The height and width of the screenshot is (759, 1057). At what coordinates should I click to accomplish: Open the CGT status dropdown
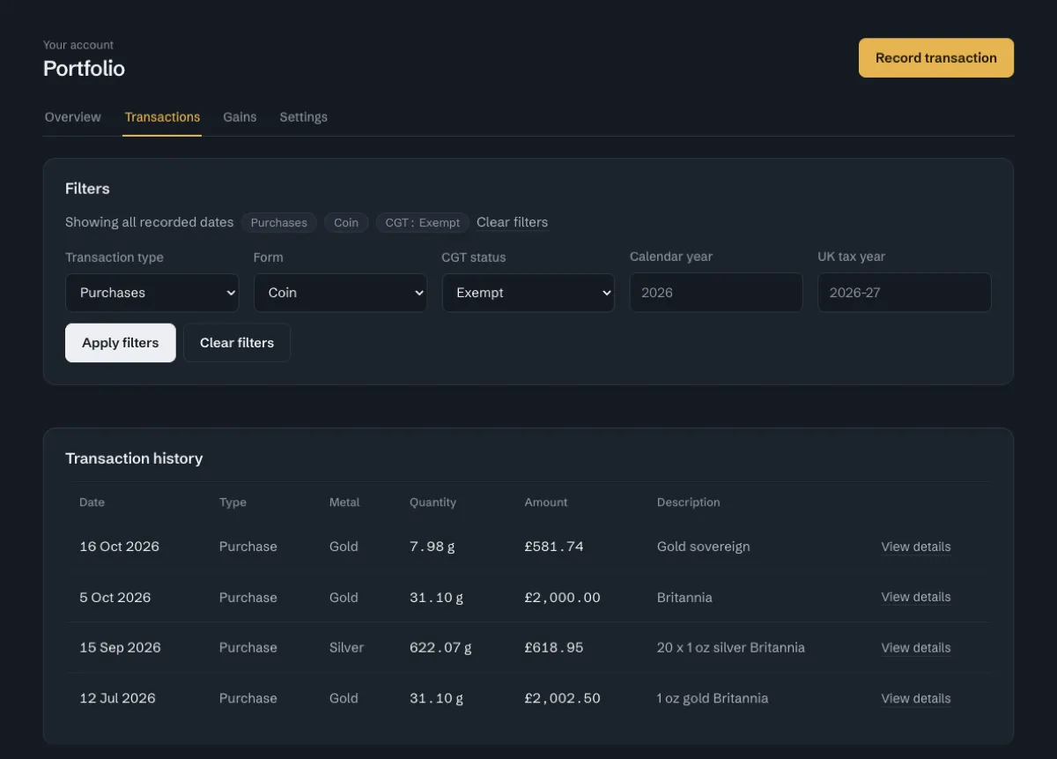528,293
